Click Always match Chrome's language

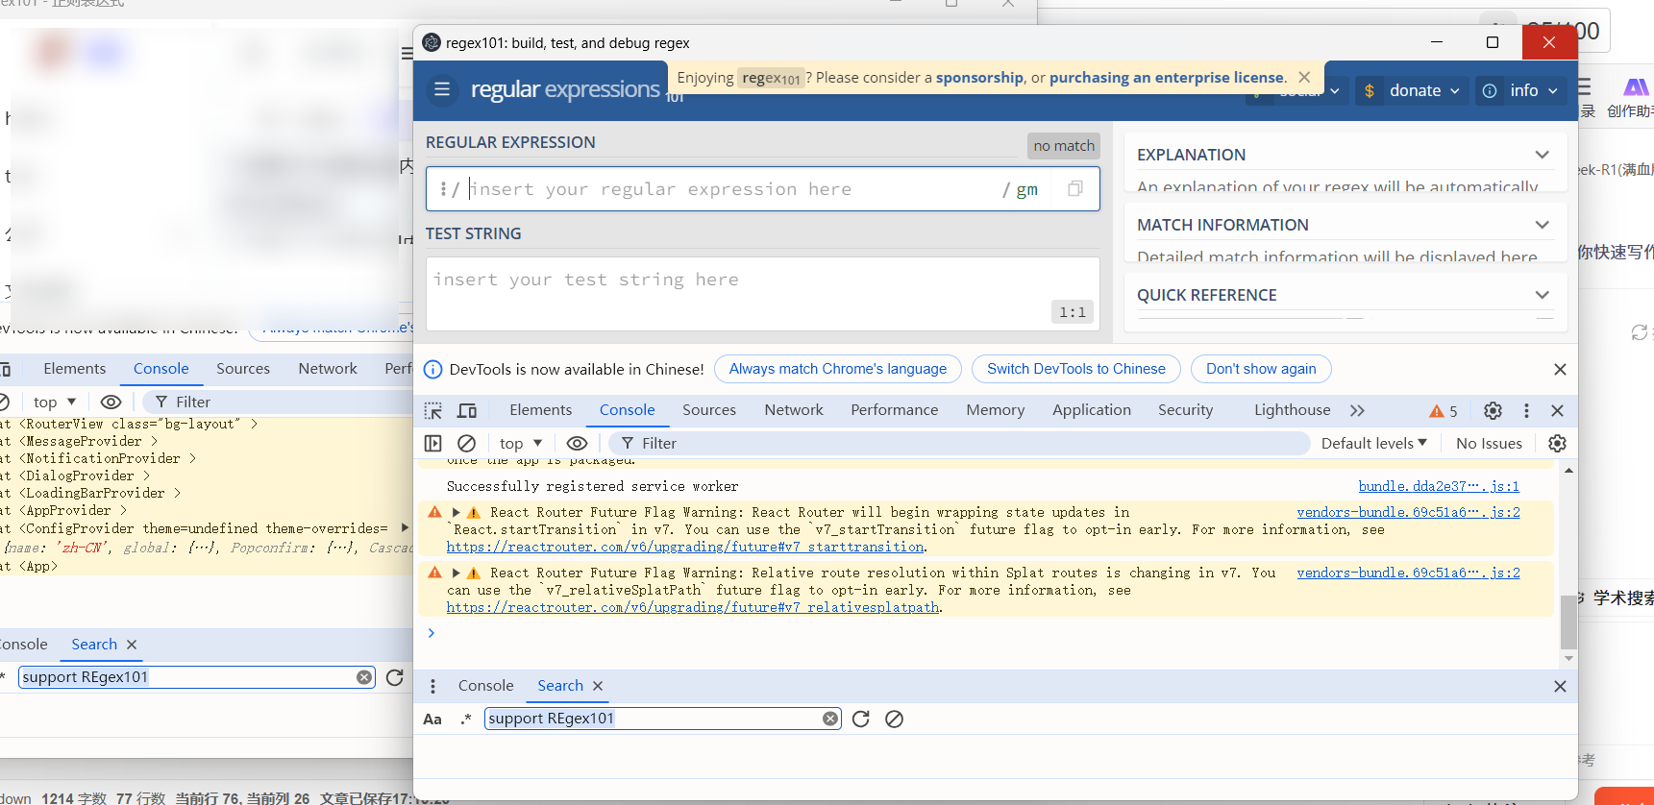click(x=838, y=369)
